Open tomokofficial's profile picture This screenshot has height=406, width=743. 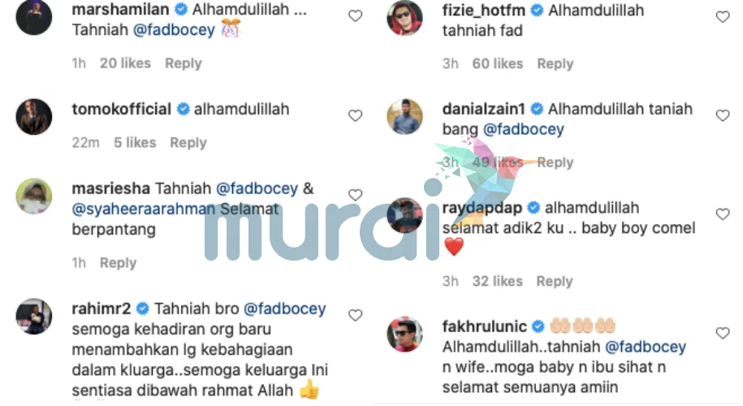point(34,117)
